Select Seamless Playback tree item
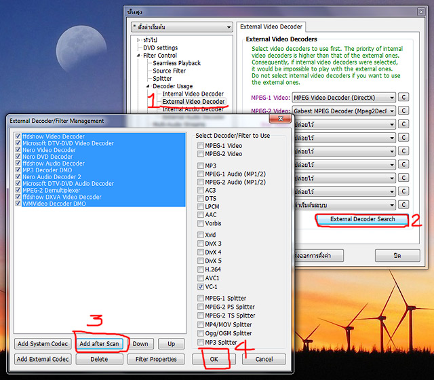434x380 pixels. pos(176,63)
